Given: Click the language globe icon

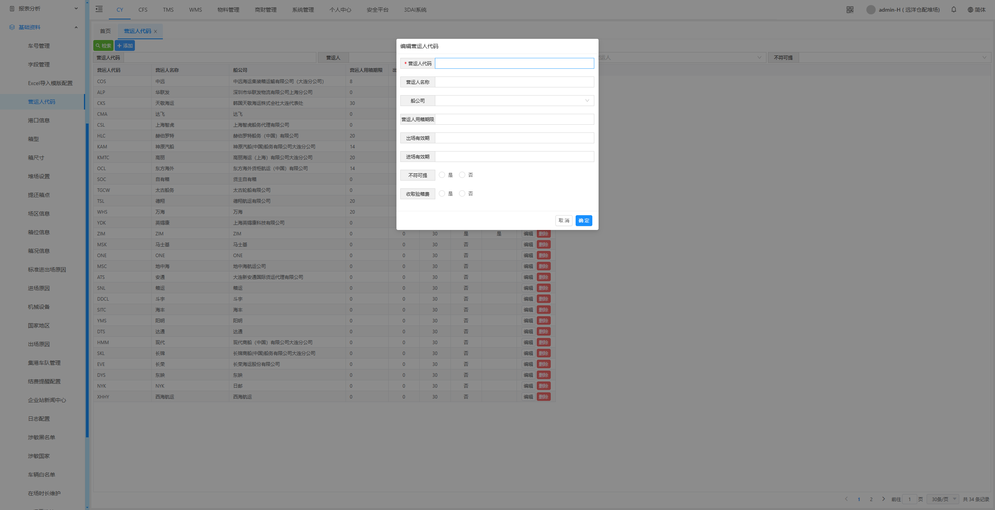Looking at the screenshot, I should pyautogui.click(x=970, y=10).
